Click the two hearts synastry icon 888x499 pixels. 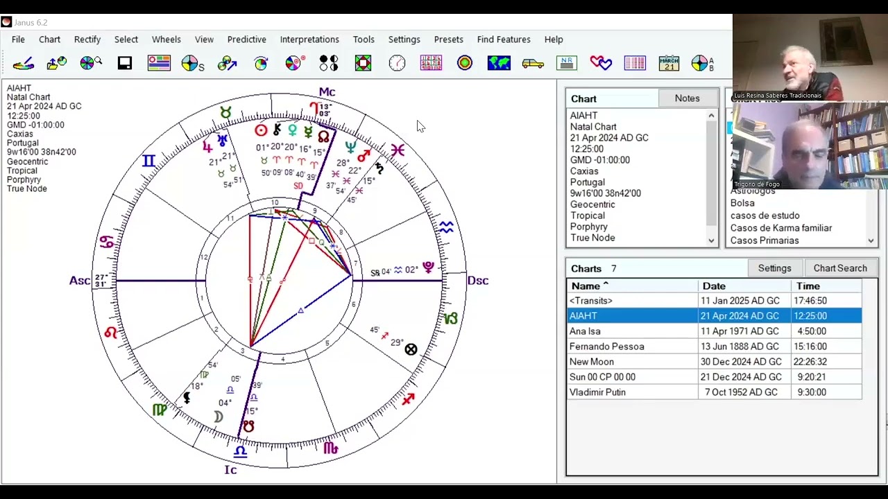pyautogui.click(x=601, y=64)
